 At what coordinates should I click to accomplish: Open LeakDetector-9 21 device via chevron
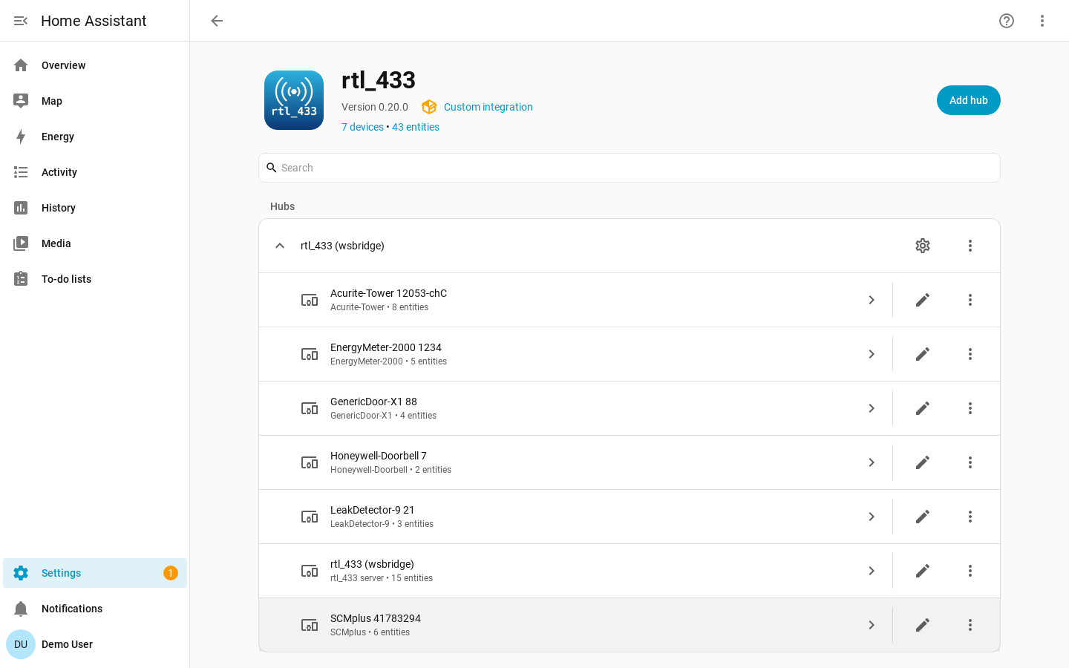click(872, 517)
